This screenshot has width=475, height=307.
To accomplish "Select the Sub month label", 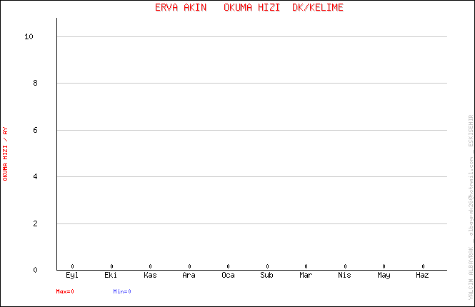I will pyautogui.click(x=267, y=276).
